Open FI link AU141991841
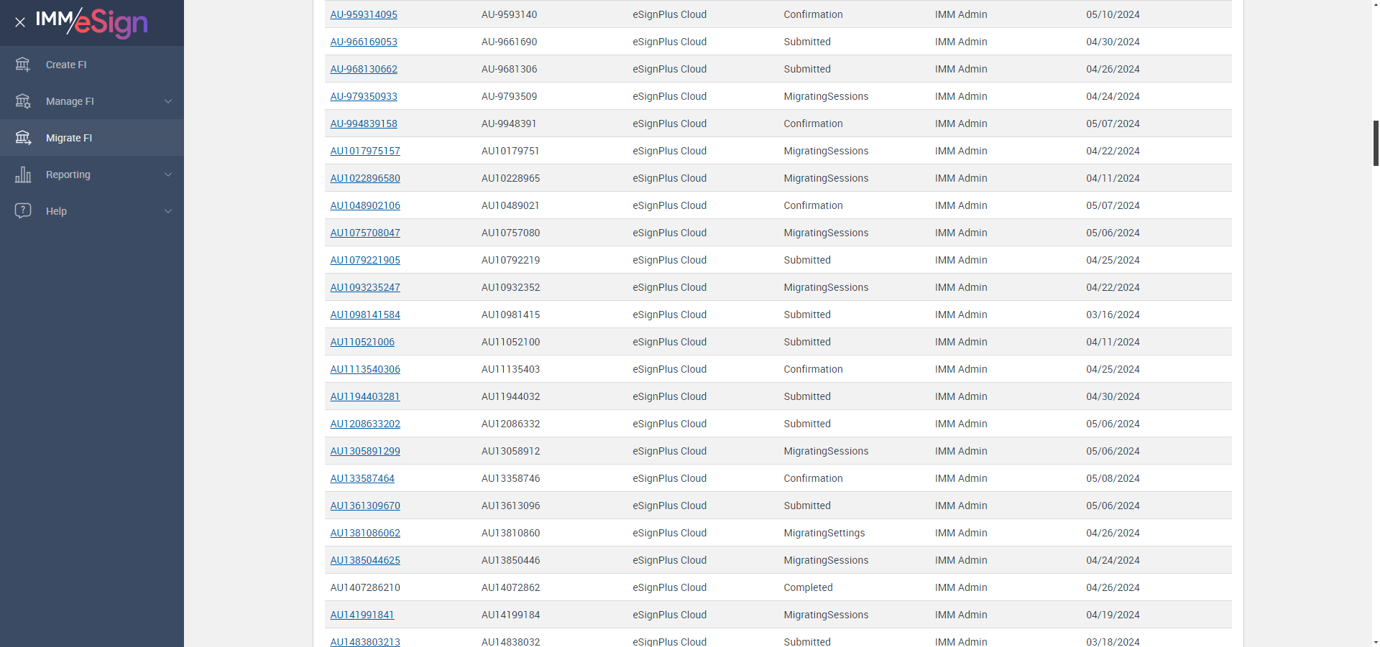 [x=362, y=615]
